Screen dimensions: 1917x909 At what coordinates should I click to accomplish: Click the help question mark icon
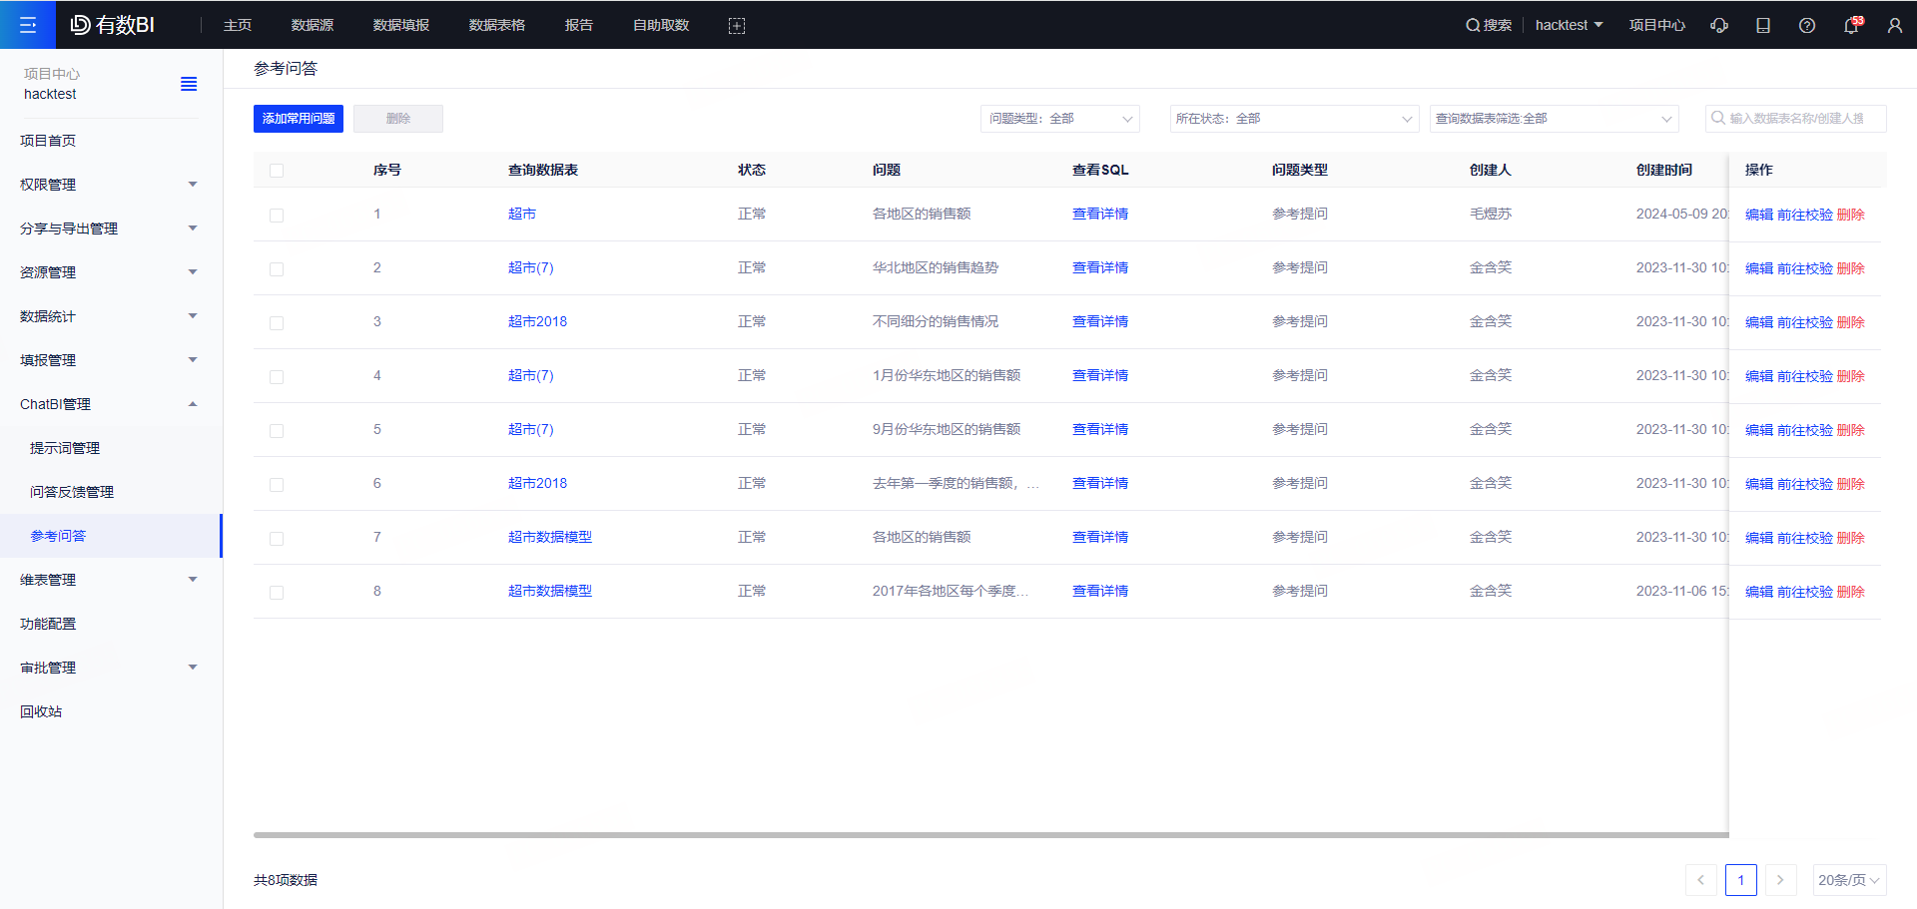1806,25
